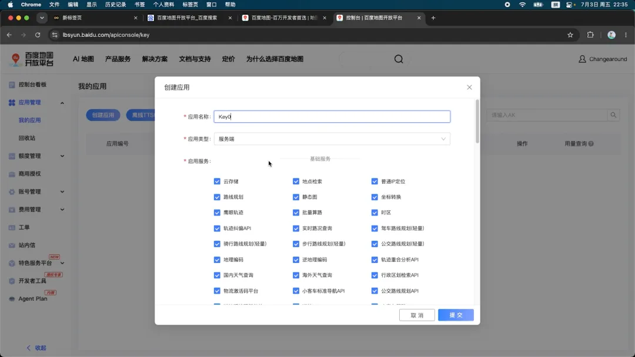This screenshot has width=635, height=357.
Task: Click the AK search magnifier button
Action: pos(613,115)
